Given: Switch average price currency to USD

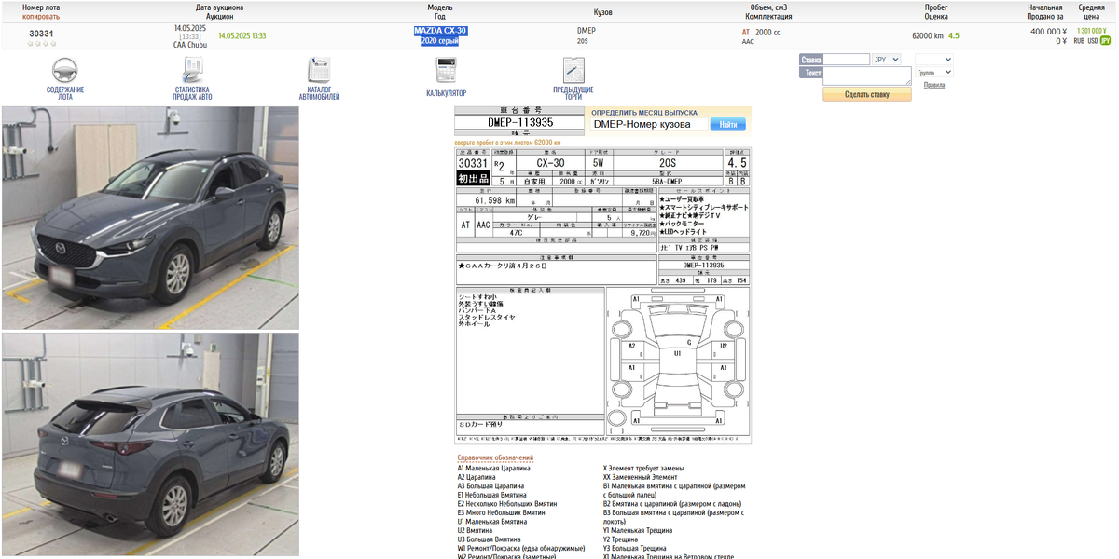Looking at the screenshot, I should 1093,41.
